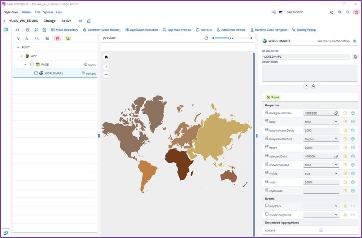362x238 pixels.
Task: Collapse the ROOT tree node
Action: (x=18, y=47)
